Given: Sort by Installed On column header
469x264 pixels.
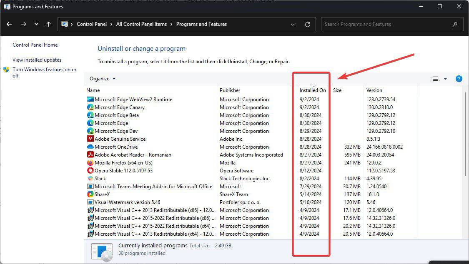Looking at the screenshot, I should [x=313, y=90].
